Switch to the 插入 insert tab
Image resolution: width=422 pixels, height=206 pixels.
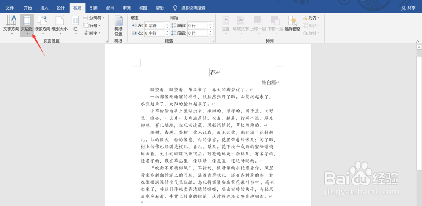[44, 8]
